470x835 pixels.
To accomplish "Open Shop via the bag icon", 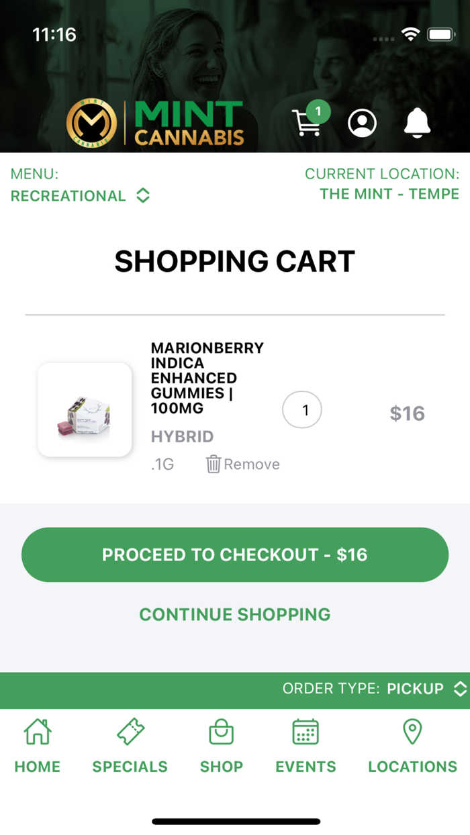I will coord(222,732).
